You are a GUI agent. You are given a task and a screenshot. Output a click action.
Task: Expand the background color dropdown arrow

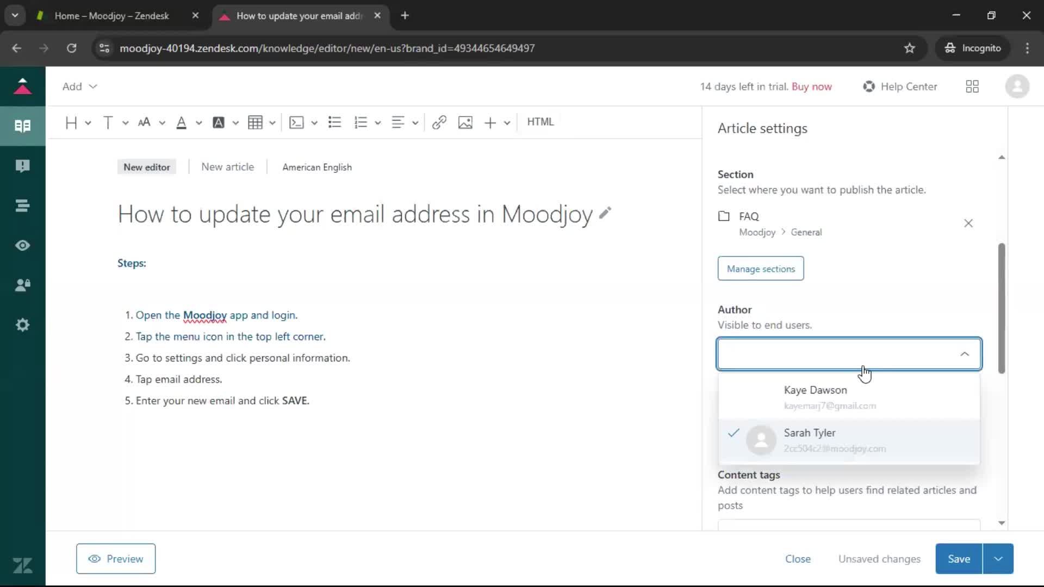point(235,123)
